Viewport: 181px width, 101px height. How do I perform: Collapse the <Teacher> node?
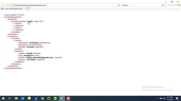point(9,38)
